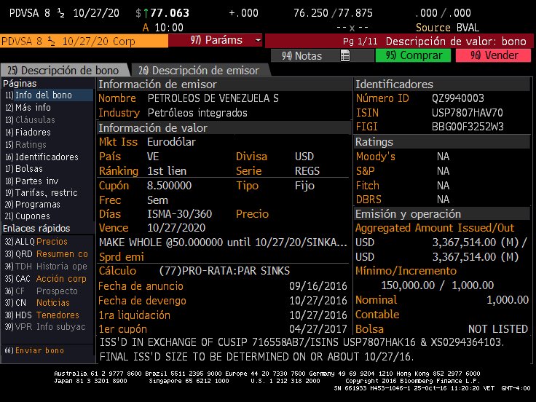Click the Ránking value 1st lien

pos(167,170)
